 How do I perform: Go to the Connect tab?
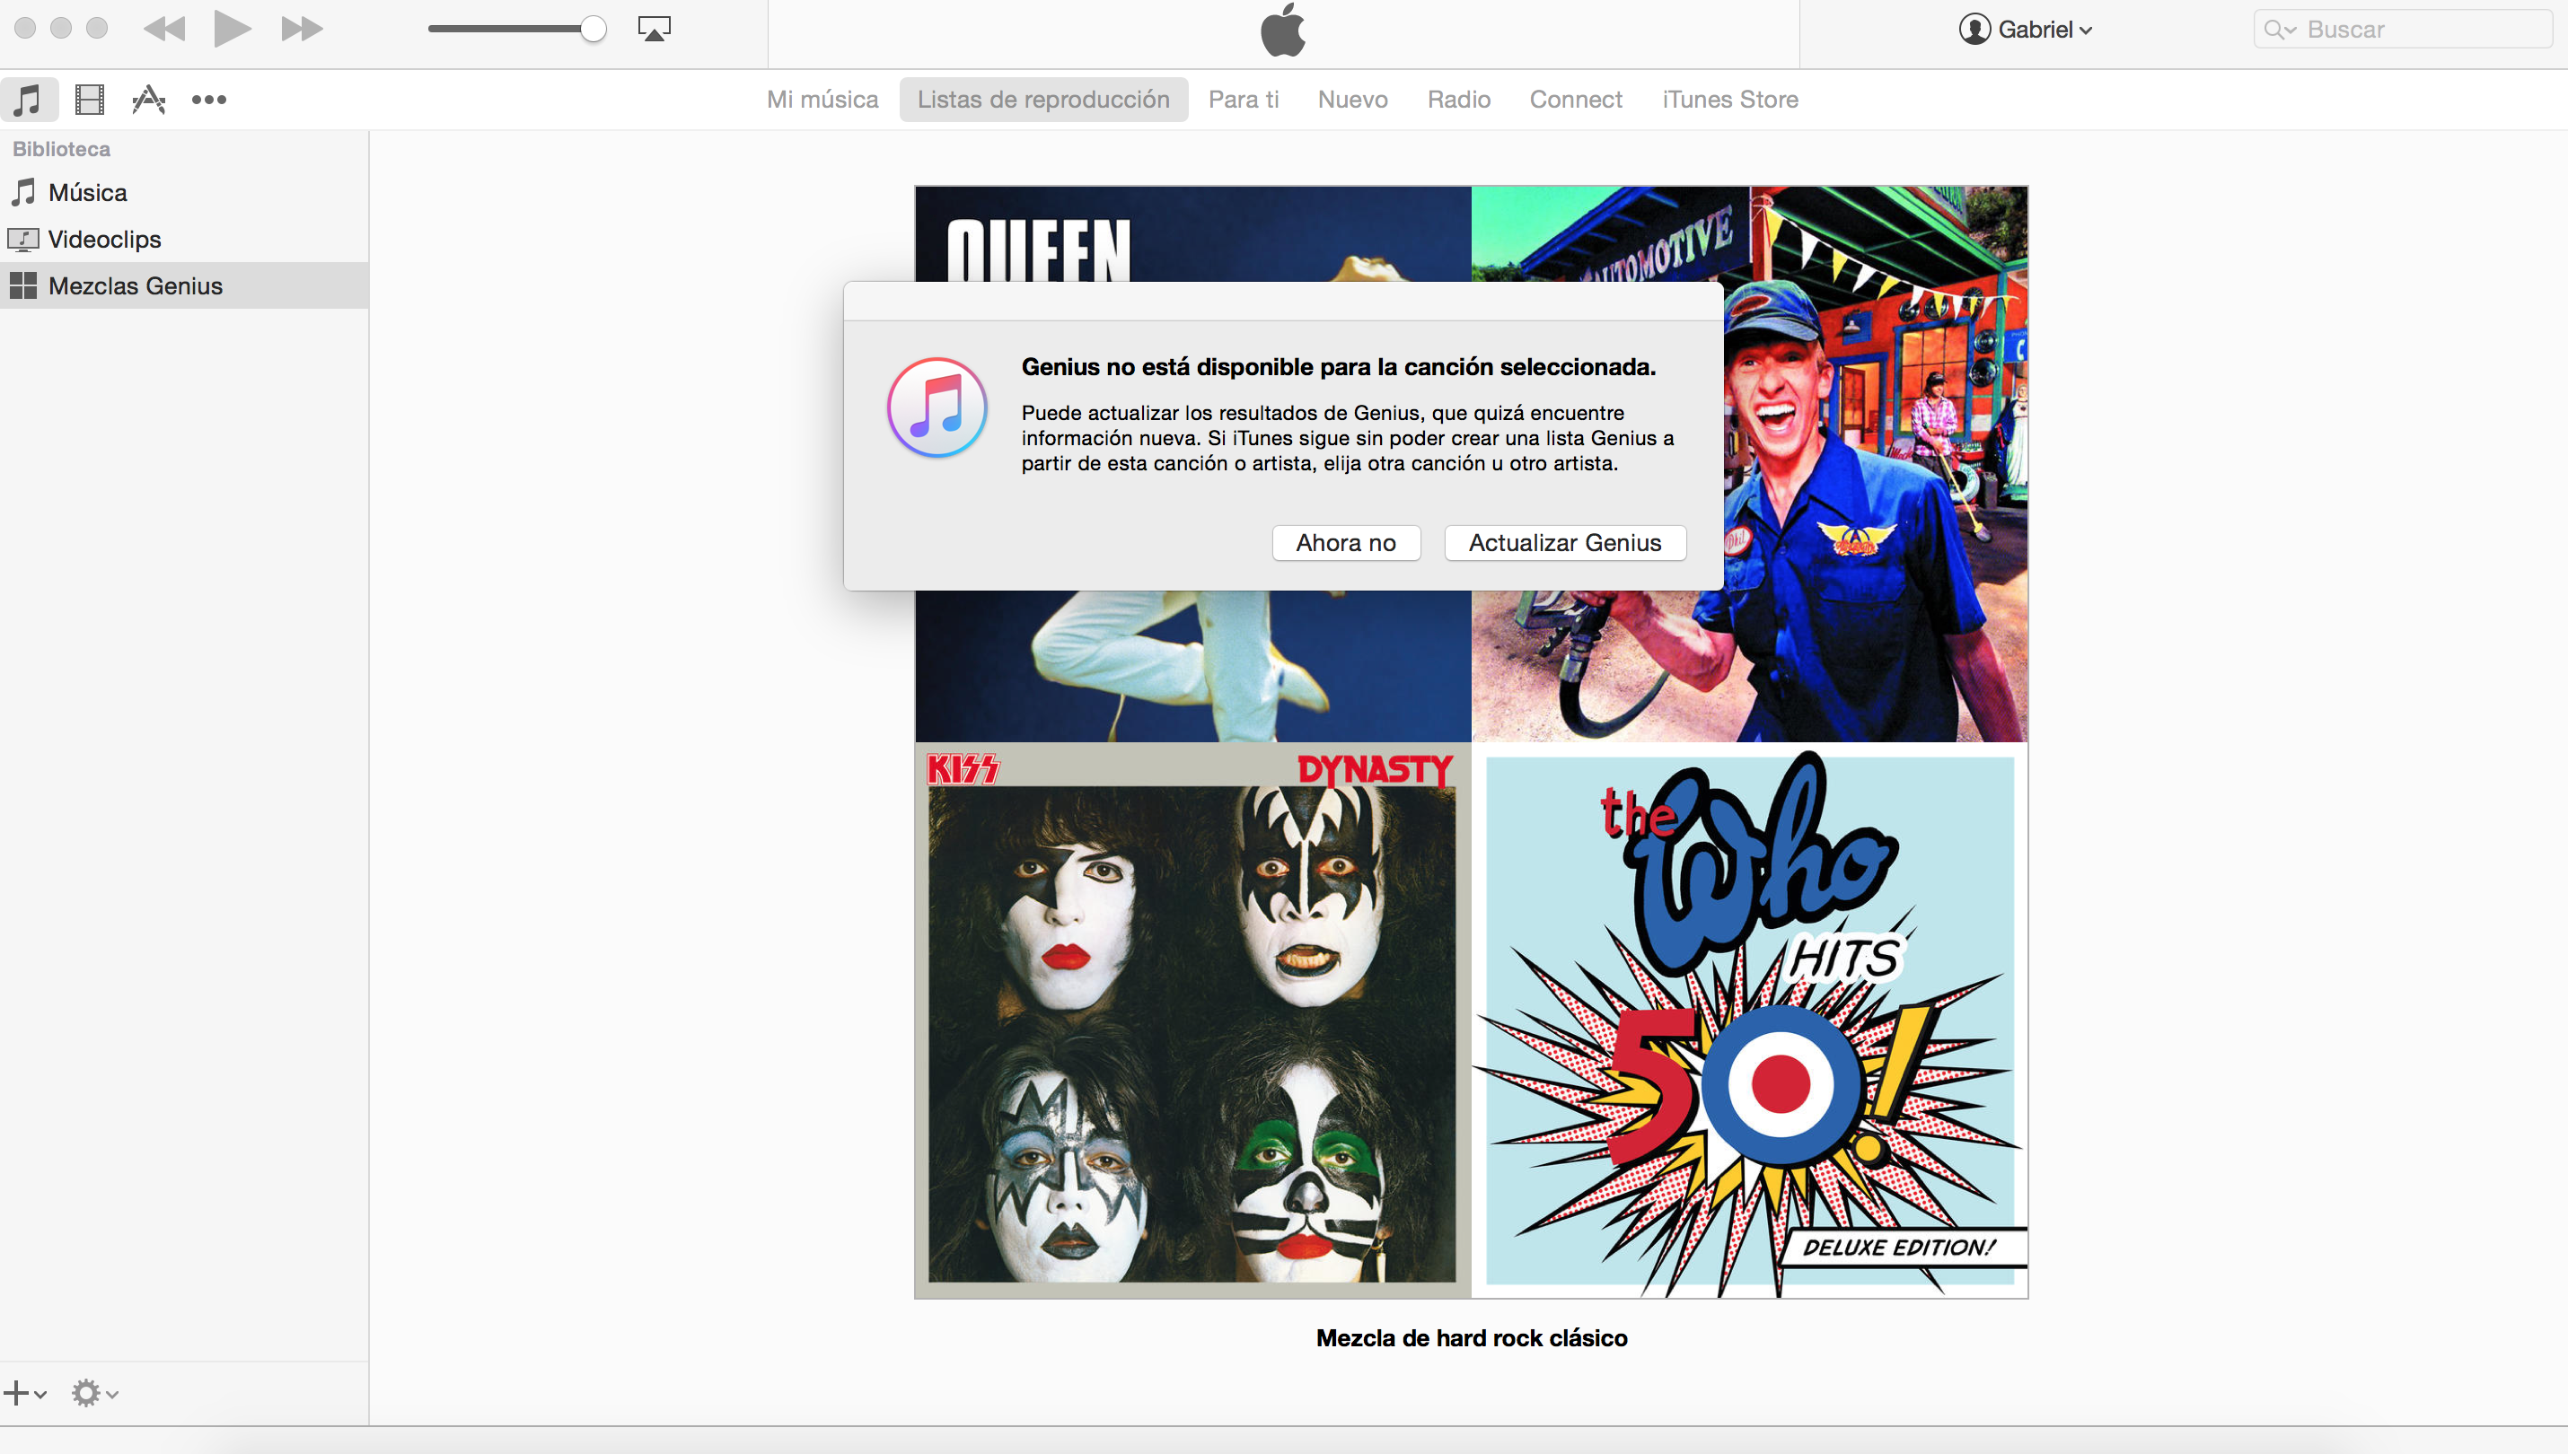point(1575,100)
